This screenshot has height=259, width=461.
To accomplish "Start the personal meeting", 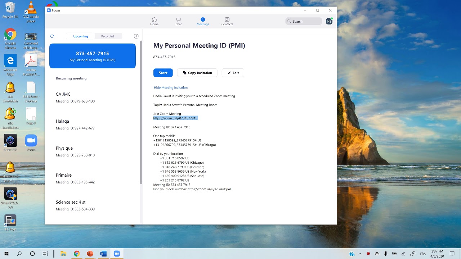I will click(x=163, y=73).
